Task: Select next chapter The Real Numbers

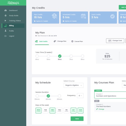Action: click(110, 107)
